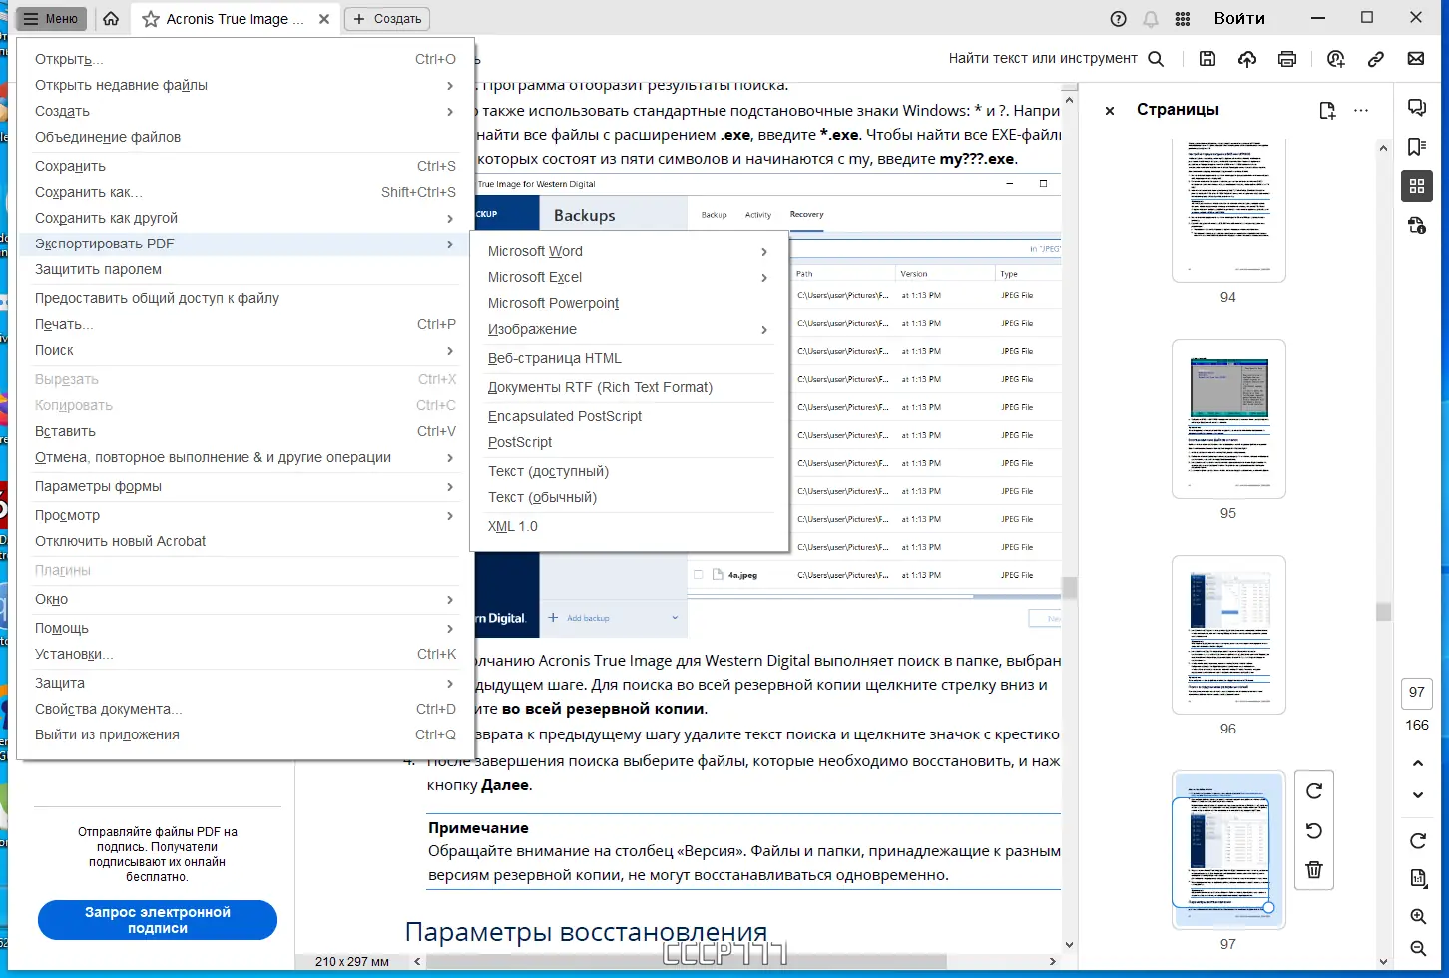Zoom in on the document
1449x978 pixels.
point(1417,916)
